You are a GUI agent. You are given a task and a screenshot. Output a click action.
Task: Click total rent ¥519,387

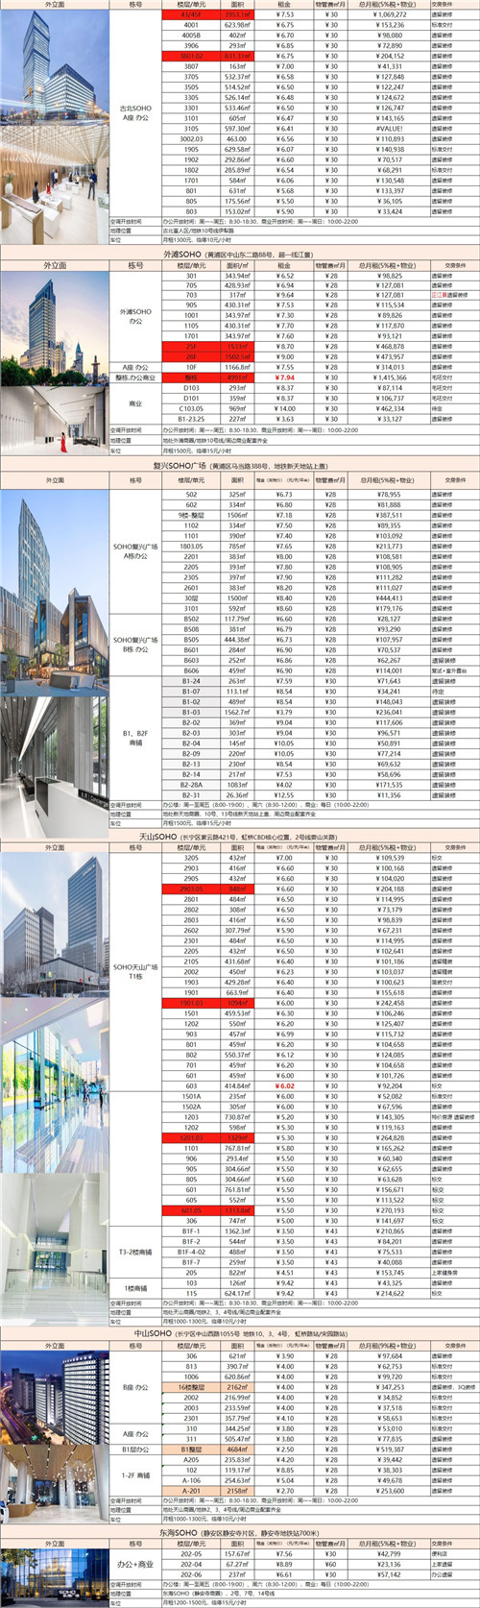[x=391, y=1450]
